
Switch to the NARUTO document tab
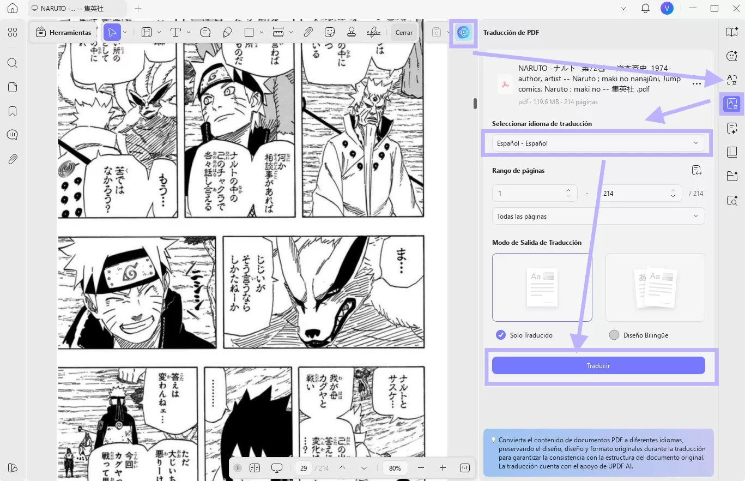pyautogui.click(x=77, y=8)
